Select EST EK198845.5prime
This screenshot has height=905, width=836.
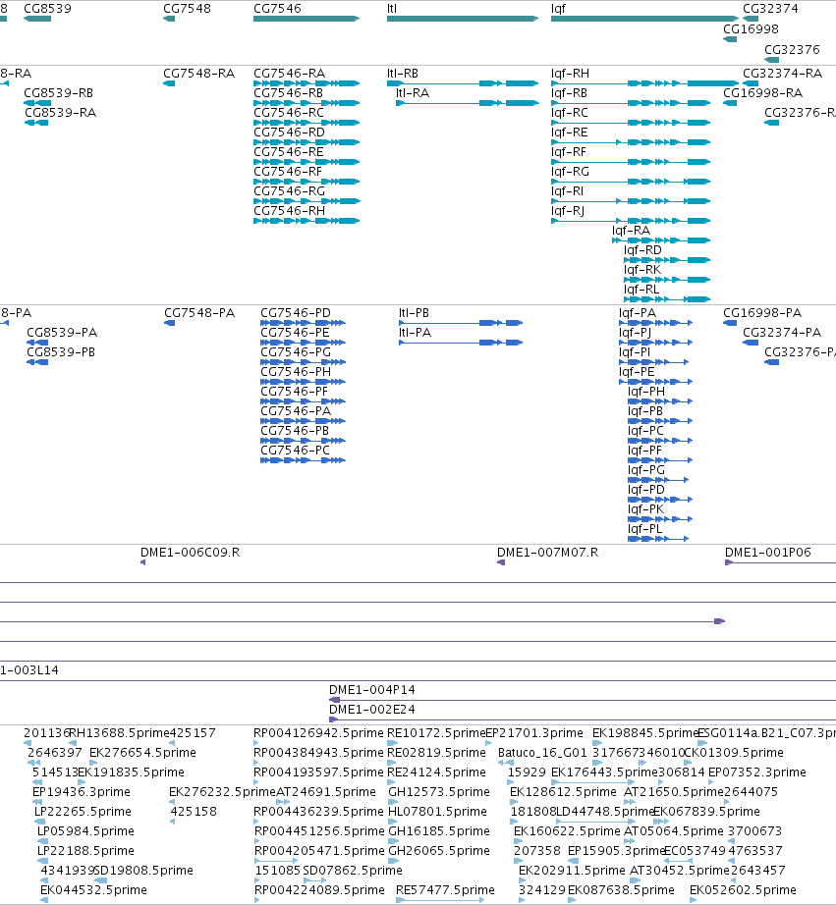645,733
